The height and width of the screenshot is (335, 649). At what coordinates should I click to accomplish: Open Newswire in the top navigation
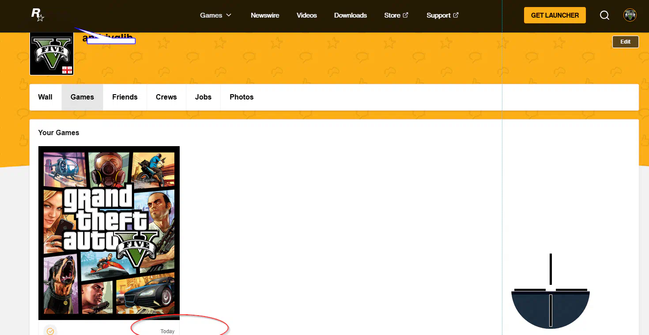pos(265,15)
